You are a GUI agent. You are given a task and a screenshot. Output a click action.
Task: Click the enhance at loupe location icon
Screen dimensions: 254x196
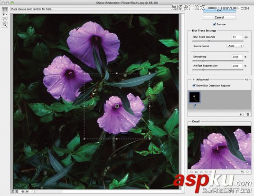point(248,172)
